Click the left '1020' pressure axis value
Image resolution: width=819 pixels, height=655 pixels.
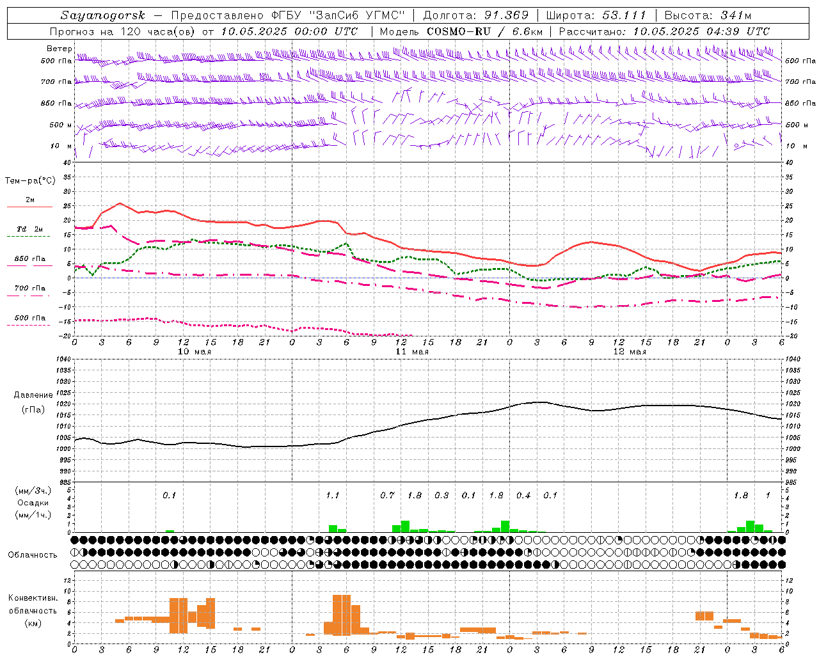[x=63, y=404]
